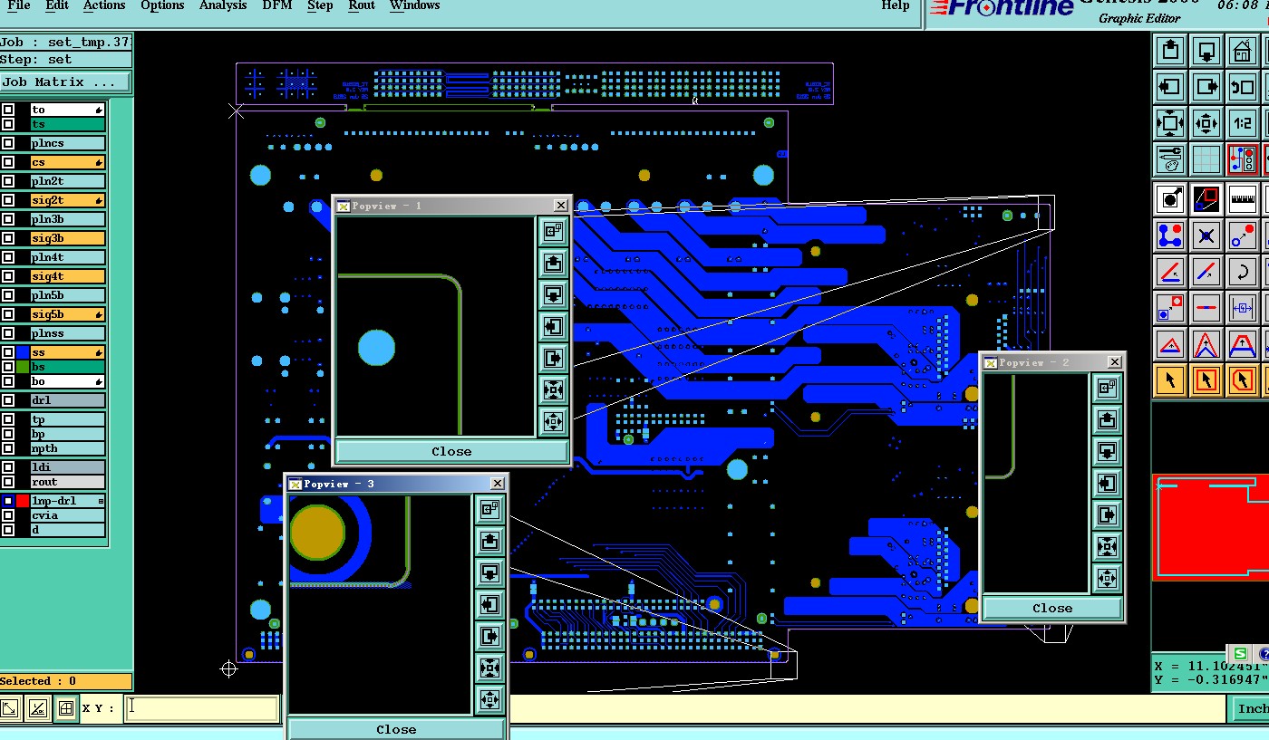Open the Actions menu
The width and height of the screenshot is (1269, 740).
(104, 5)
